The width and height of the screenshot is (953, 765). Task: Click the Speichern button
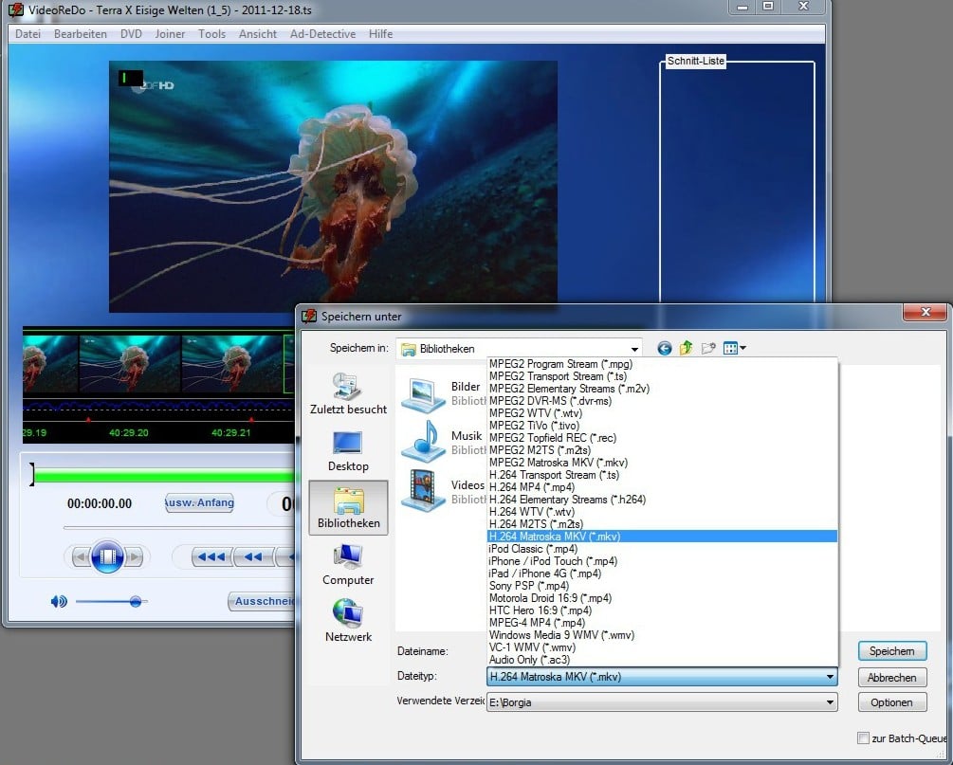pos(891,651)
